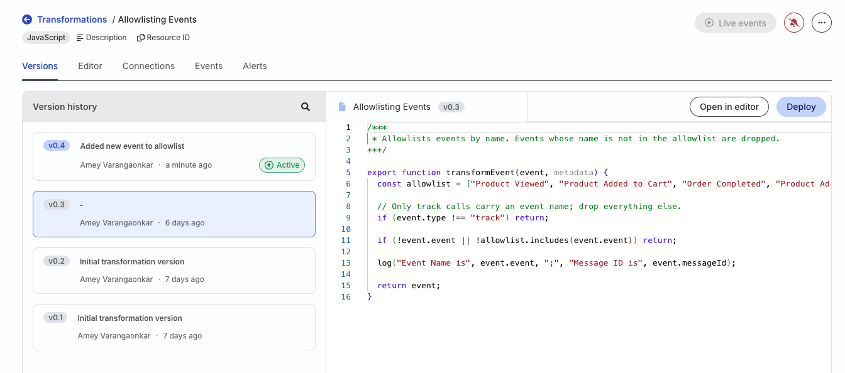Click the Deploy button

point(801,107)
